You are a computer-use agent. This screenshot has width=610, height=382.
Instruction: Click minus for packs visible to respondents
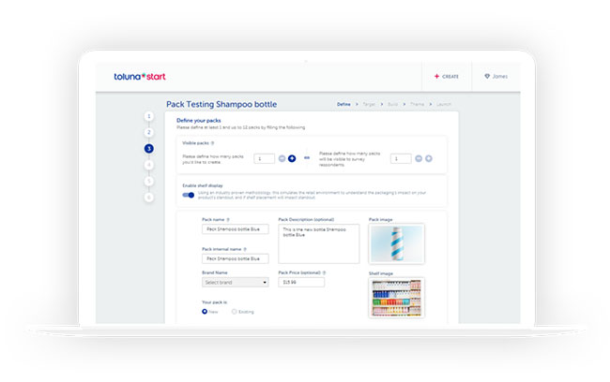(419, 158)
